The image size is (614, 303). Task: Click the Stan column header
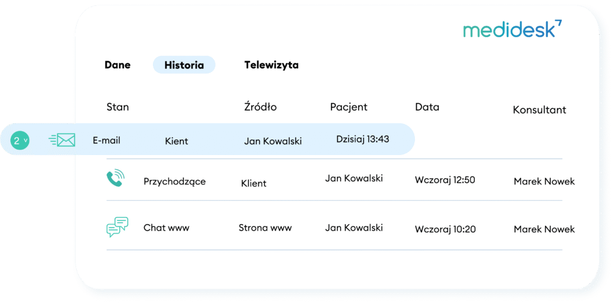click(x=118, y=107)
